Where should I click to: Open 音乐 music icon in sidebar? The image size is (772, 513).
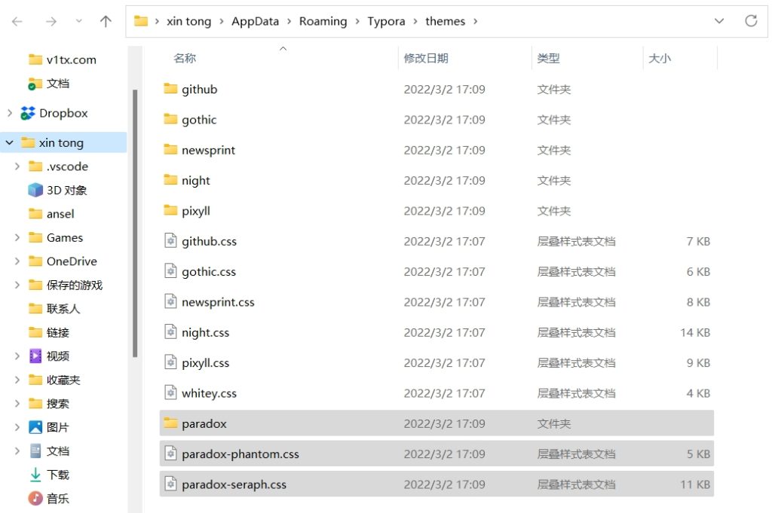35,498
